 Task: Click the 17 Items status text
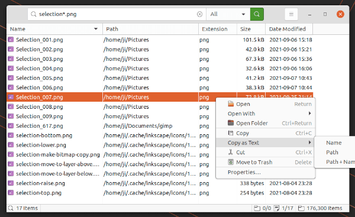coord(27,208)
